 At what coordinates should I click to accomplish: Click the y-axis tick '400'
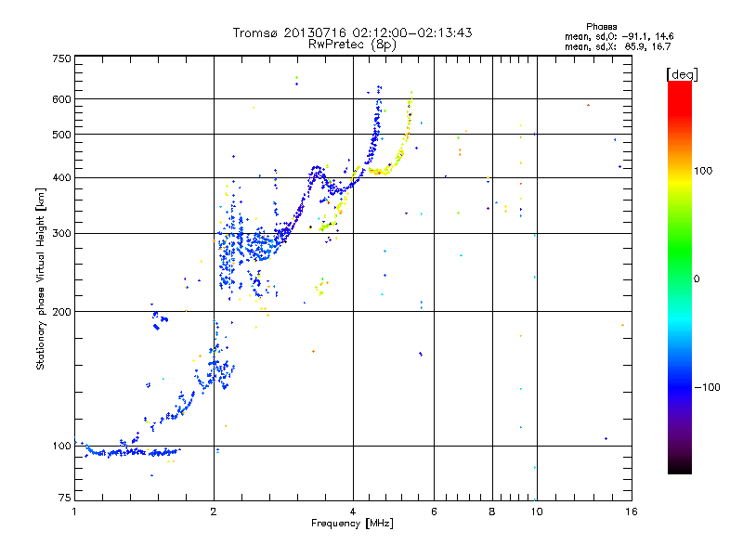[61, 177]
